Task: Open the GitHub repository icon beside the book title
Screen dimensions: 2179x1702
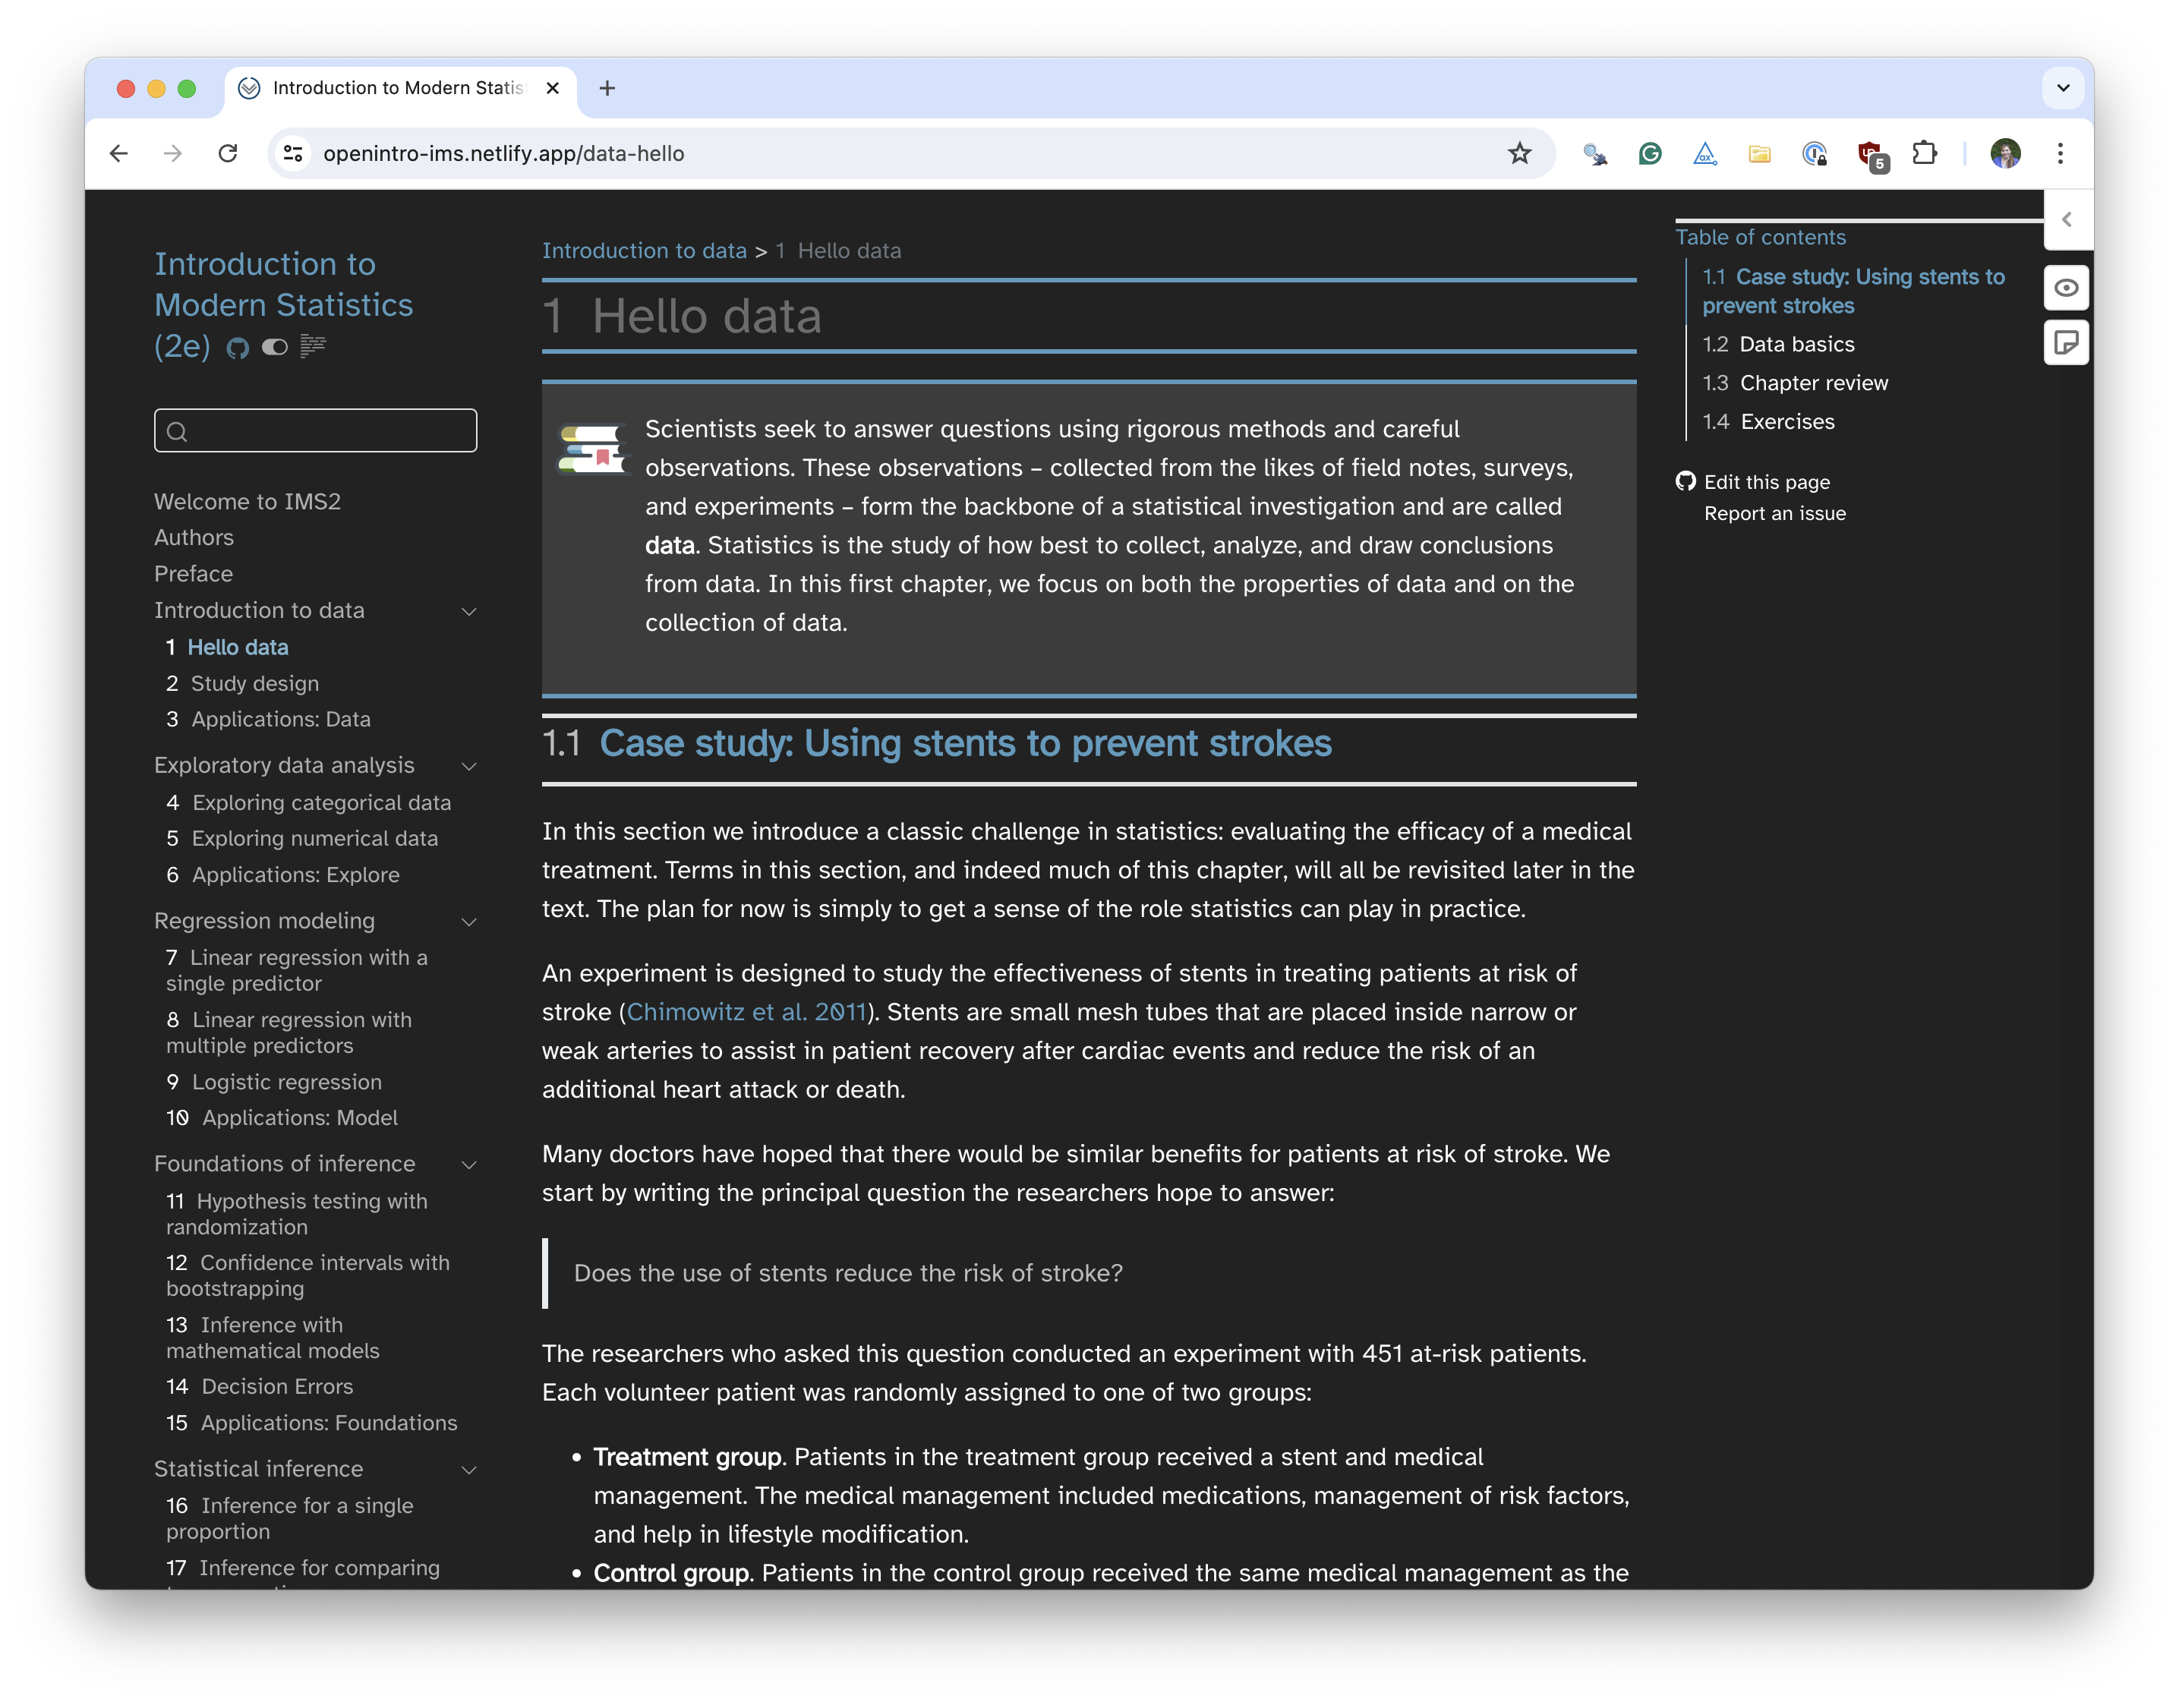Action: click(238, 348)
